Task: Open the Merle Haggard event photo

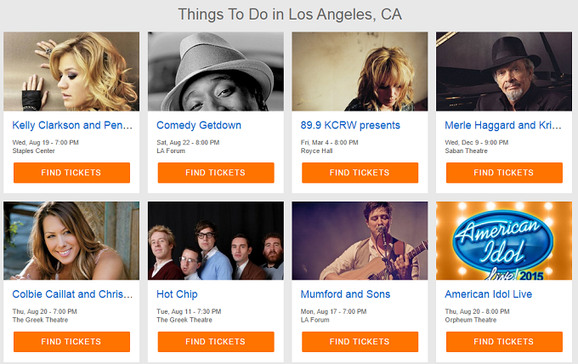Action: coord(504,71)
